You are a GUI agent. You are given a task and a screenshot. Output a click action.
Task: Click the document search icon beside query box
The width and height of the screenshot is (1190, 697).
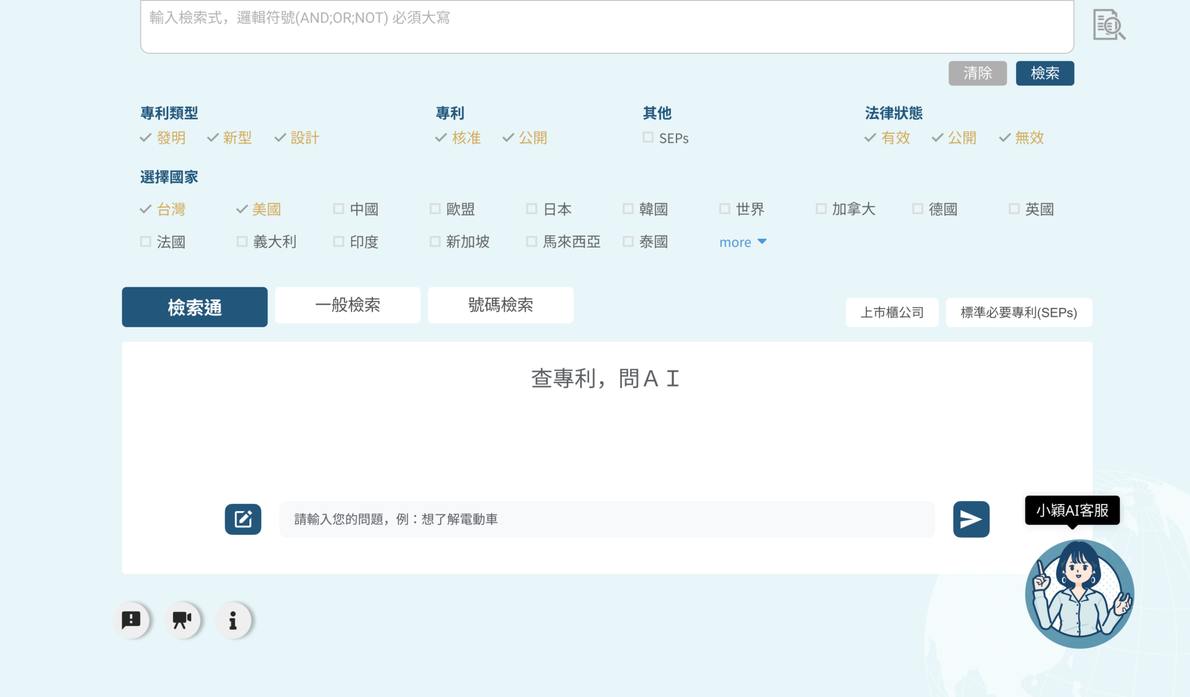point(1109,25)
